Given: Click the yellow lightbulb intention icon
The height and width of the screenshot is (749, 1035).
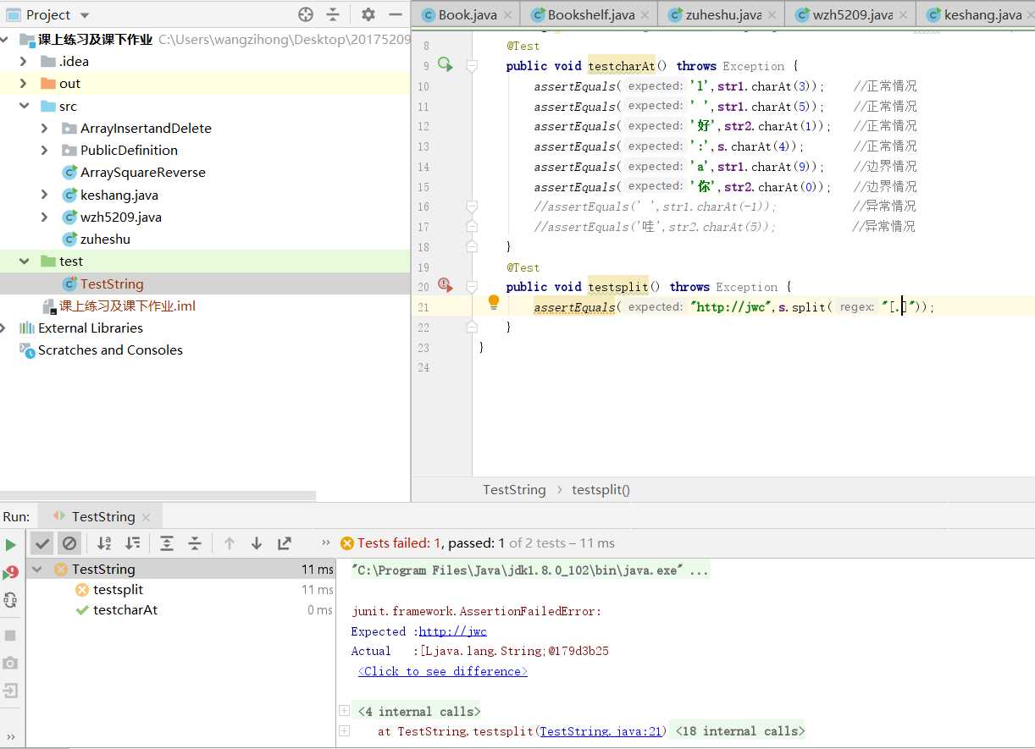Looking at the screenshot, I should (x=494, y=302).
